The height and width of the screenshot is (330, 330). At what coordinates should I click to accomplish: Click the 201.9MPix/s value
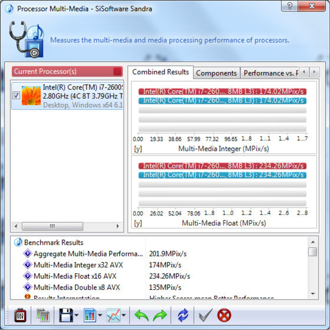tap(168, 254)
